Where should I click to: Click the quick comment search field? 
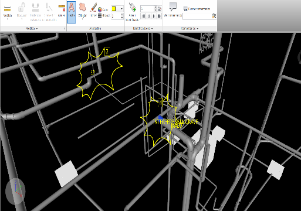click(x=197, y=16)
